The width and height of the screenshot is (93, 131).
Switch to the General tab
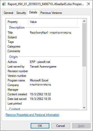click(8, 13)
